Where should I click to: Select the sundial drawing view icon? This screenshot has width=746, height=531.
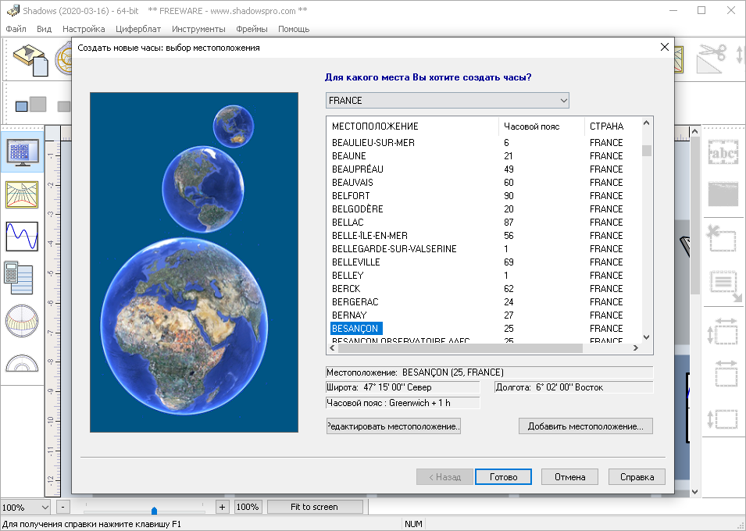point(22,194)
